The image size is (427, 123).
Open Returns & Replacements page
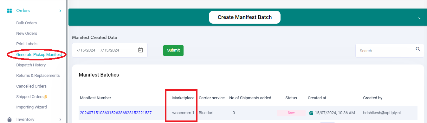click(x=38, y=76)
